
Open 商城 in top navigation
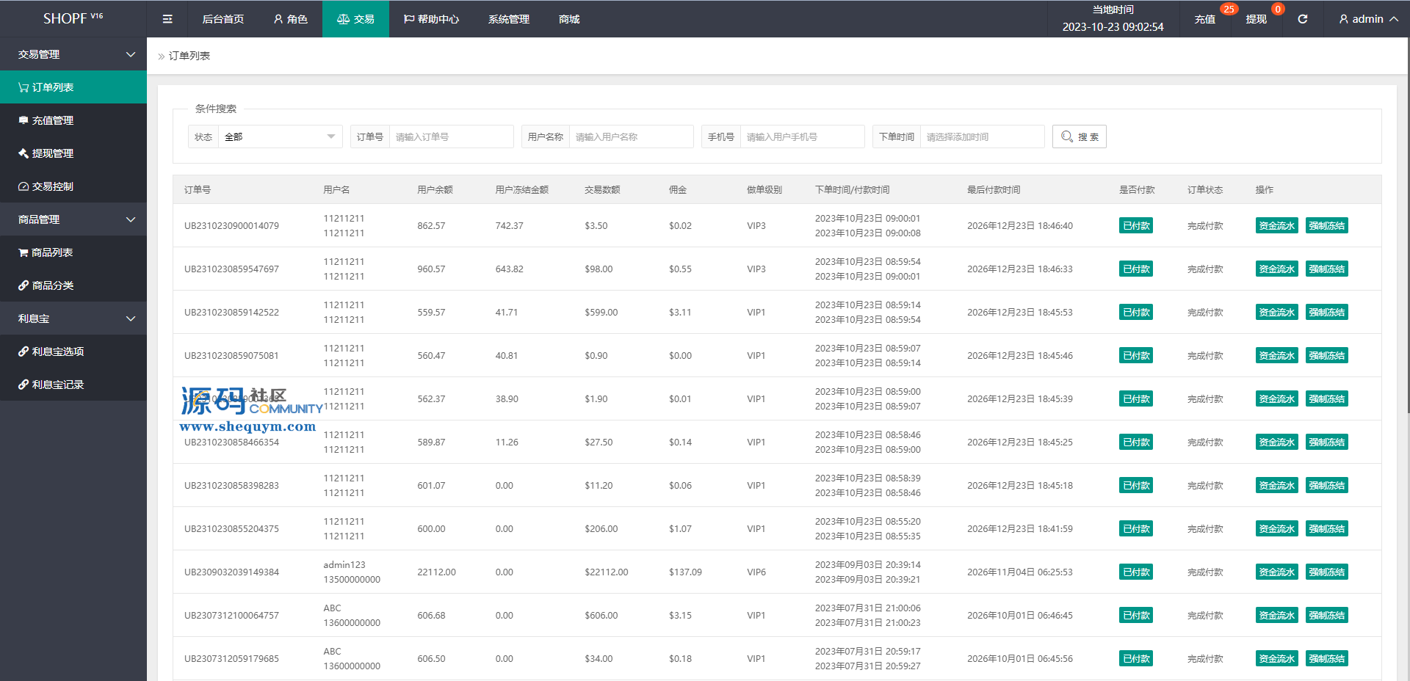click(569, 19)
